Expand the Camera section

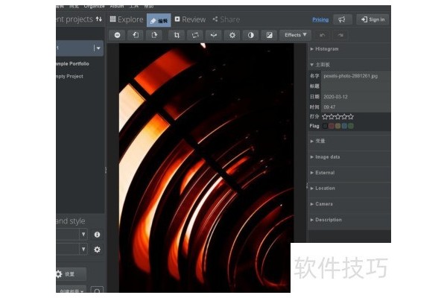[324, 203]
